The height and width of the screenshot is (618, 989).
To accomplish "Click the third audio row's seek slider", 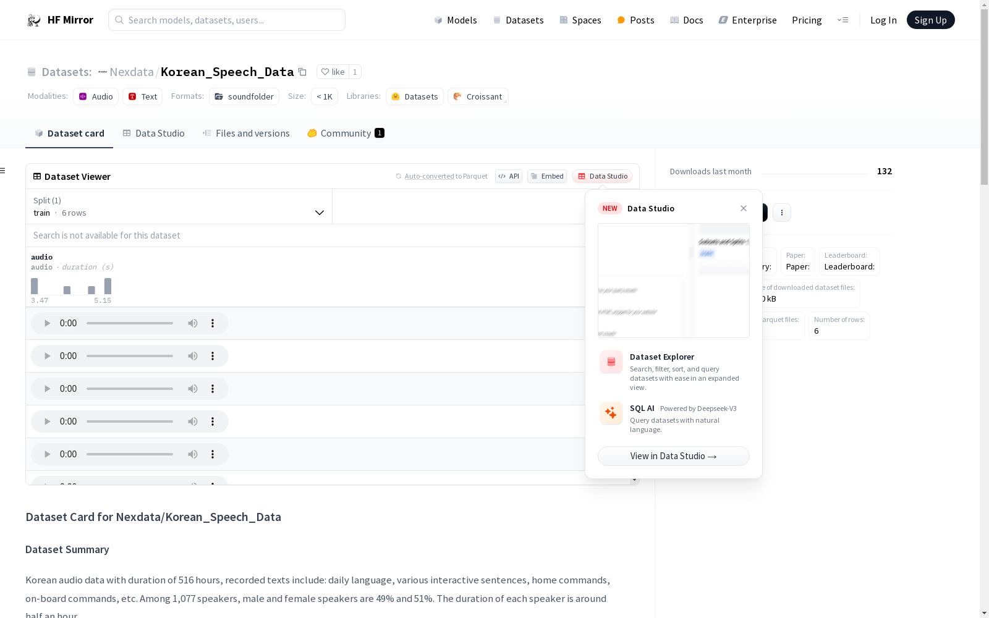I will tap(130, 389).
